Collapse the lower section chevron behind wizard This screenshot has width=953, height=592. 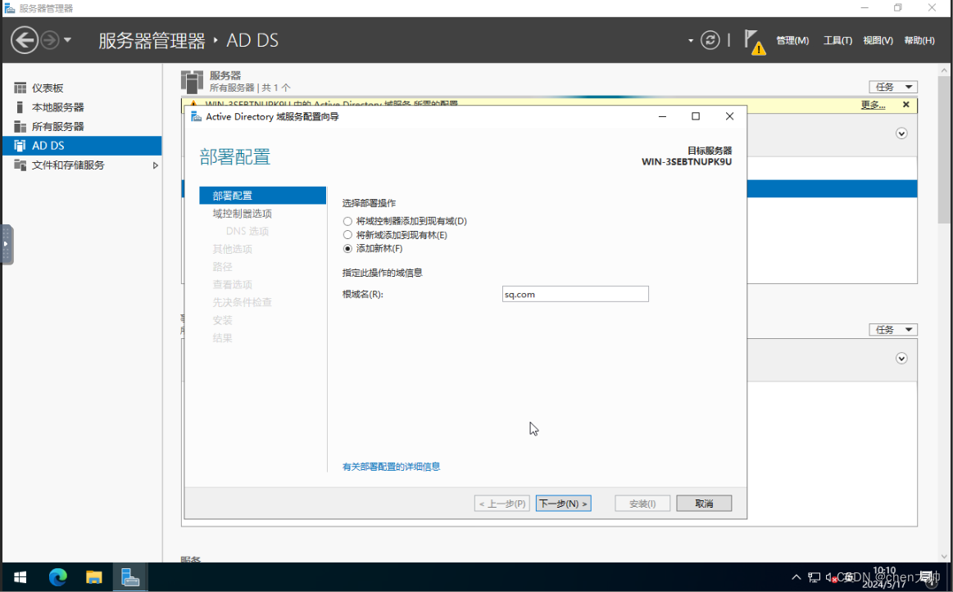[x=901, y=359]
